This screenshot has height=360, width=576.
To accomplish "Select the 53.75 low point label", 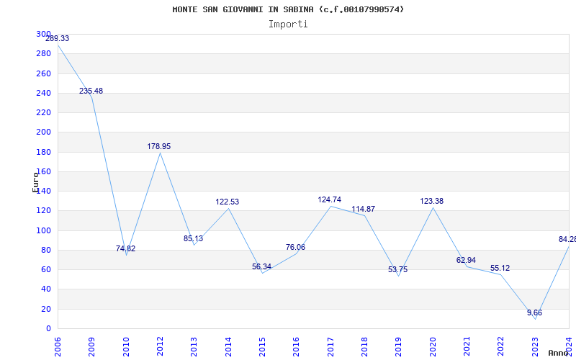I will 397,269.
